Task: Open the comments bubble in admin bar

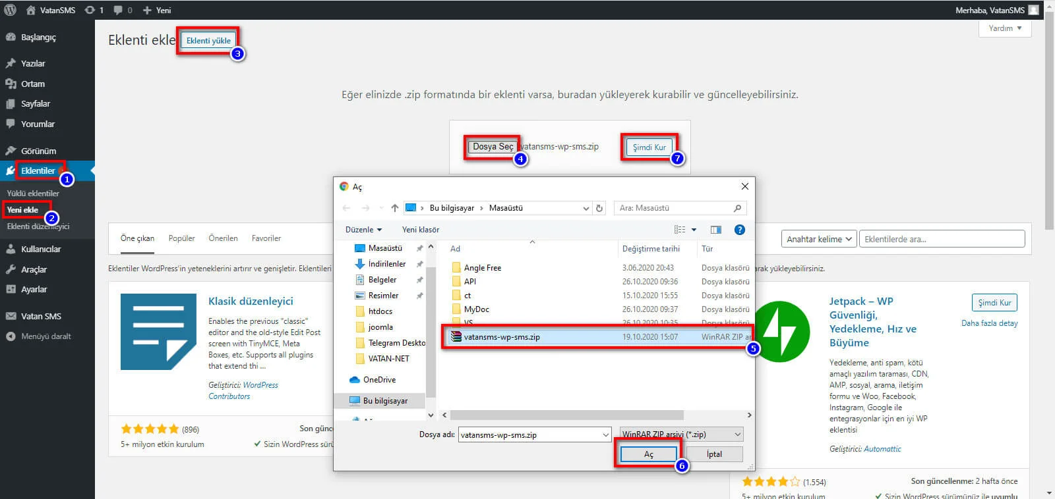Action: [123, 10]
